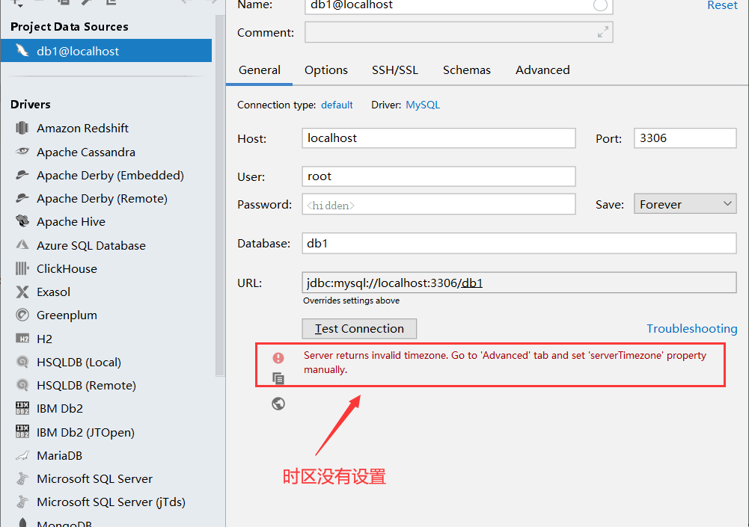Click the Host input field

(439, 138)
